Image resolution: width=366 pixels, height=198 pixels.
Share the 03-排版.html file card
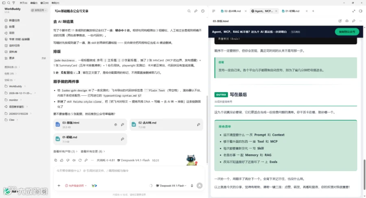pos(122,125)
